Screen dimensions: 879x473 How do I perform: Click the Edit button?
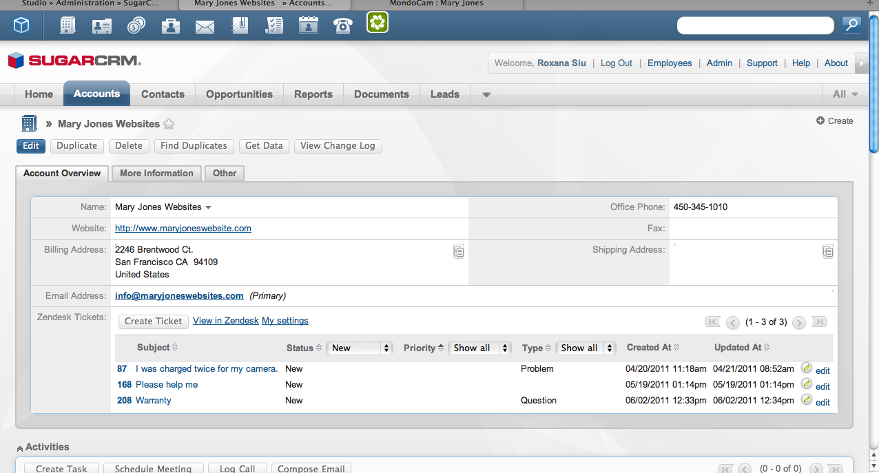click(31, 146)
